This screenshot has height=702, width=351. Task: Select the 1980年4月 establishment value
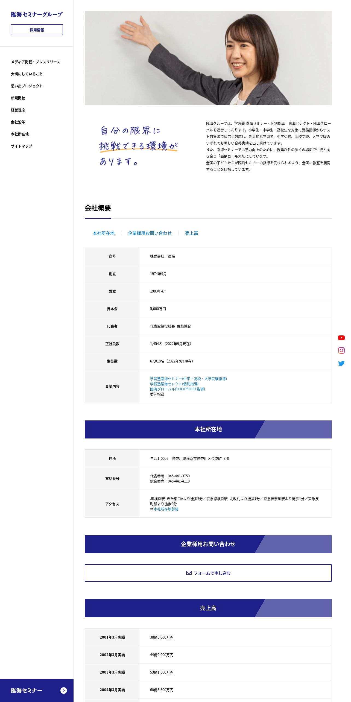pos(158,291)
